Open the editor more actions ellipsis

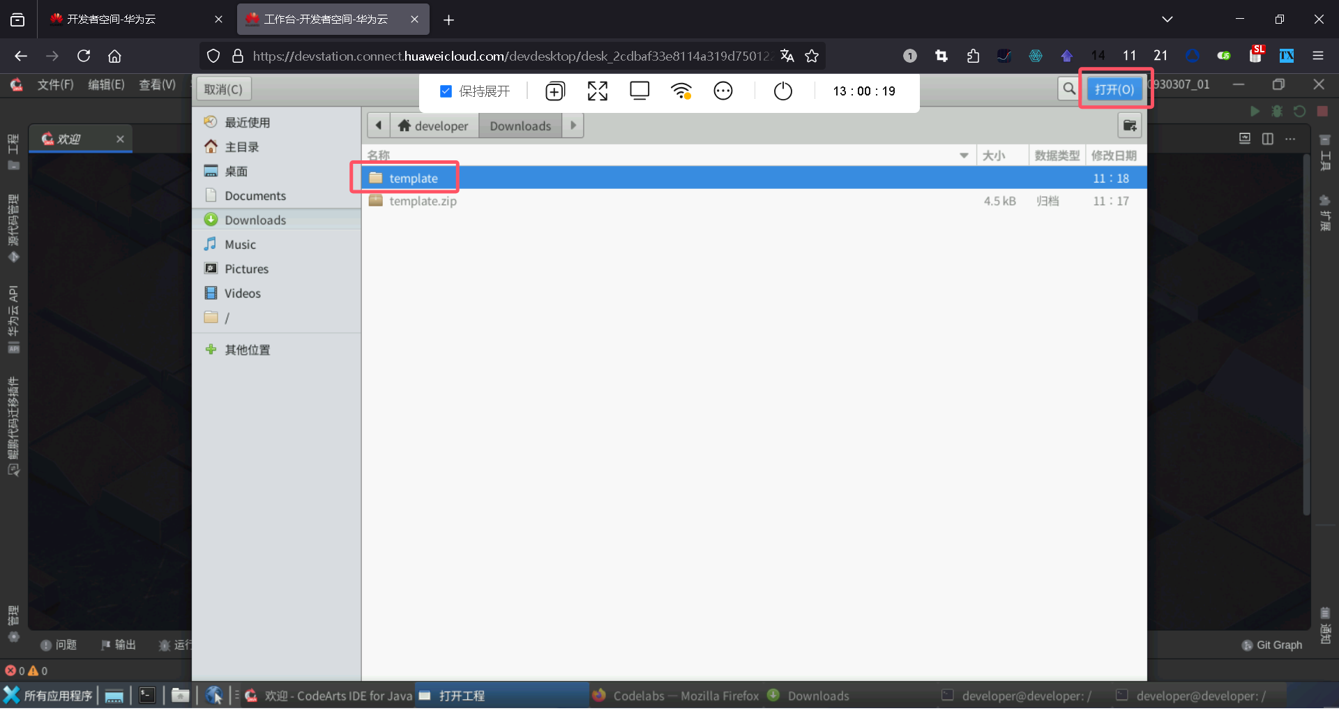(1291, 139)
